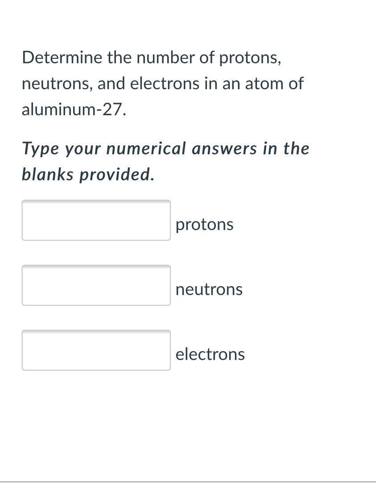Click the 'aluminum-27.' text in the question
The width and height of the screenshot is (376, 483).
tap(74, 109)
